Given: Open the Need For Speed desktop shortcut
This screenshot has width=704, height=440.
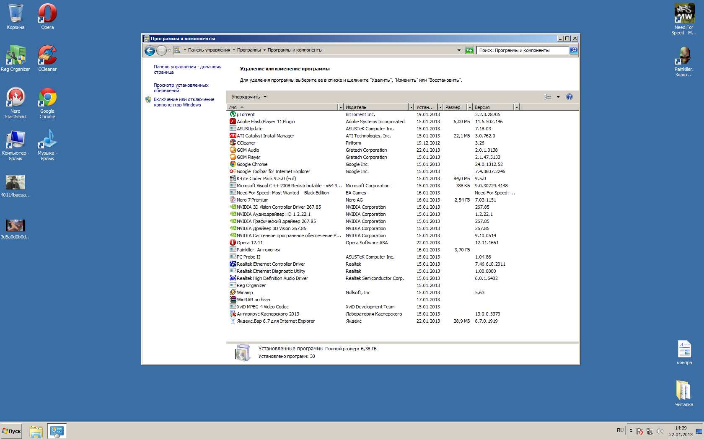Looking at the screenshot, I should (684, 19).
